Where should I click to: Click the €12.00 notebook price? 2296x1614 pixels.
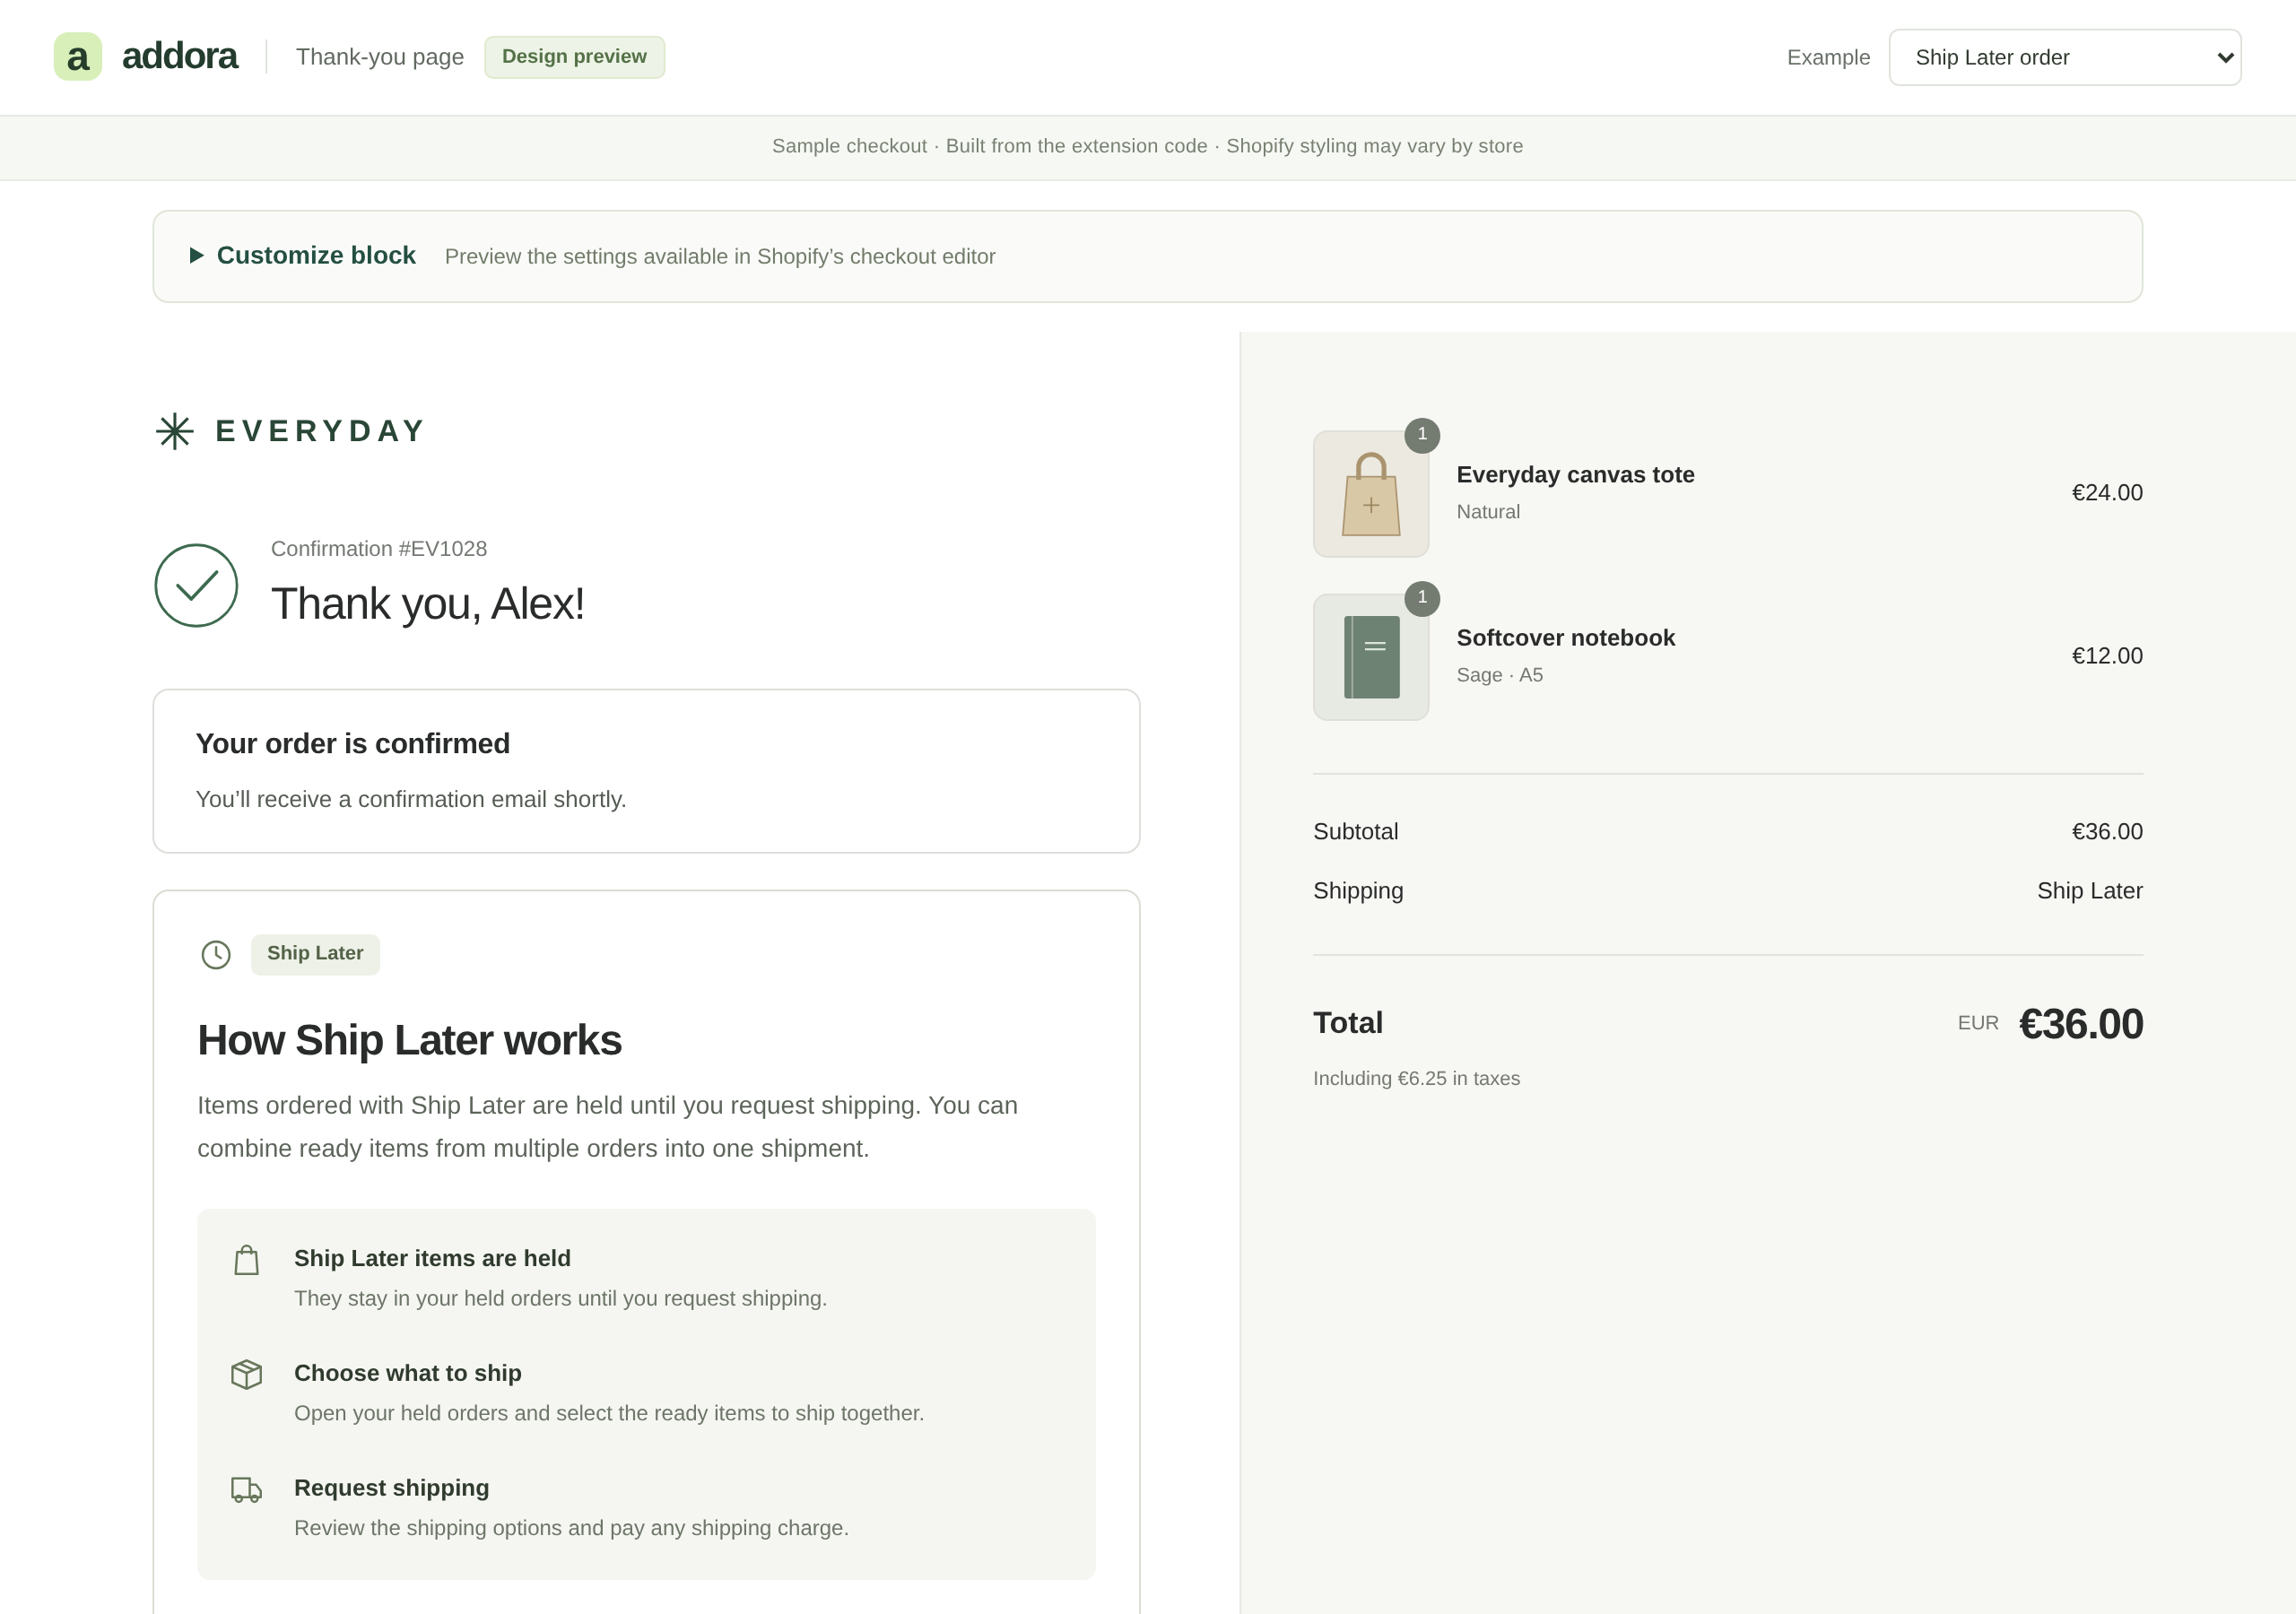(x=2107, y=656)
